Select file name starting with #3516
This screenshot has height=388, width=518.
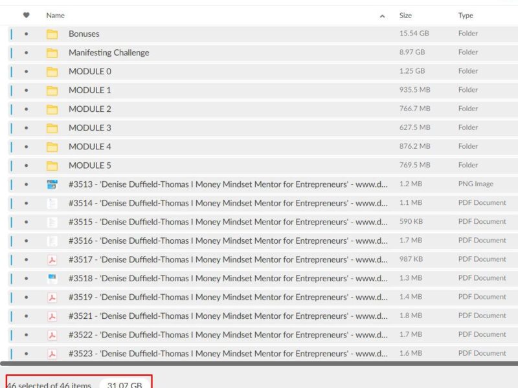point(228,241)
